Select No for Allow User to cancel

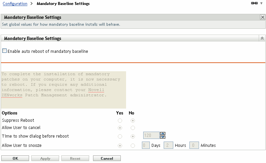point(133,128)
